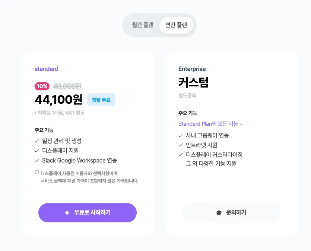Click the checkmark next to 사내 그룹웨어 연동
The height and width of the screenshot is (251, 311).
coord(181,135)
